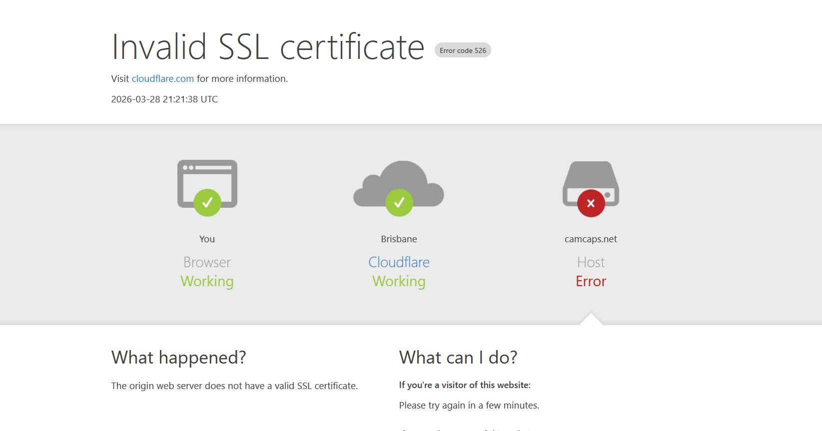Click the camcaps.net host name label
822x431 pixels.
coord(591,239)
